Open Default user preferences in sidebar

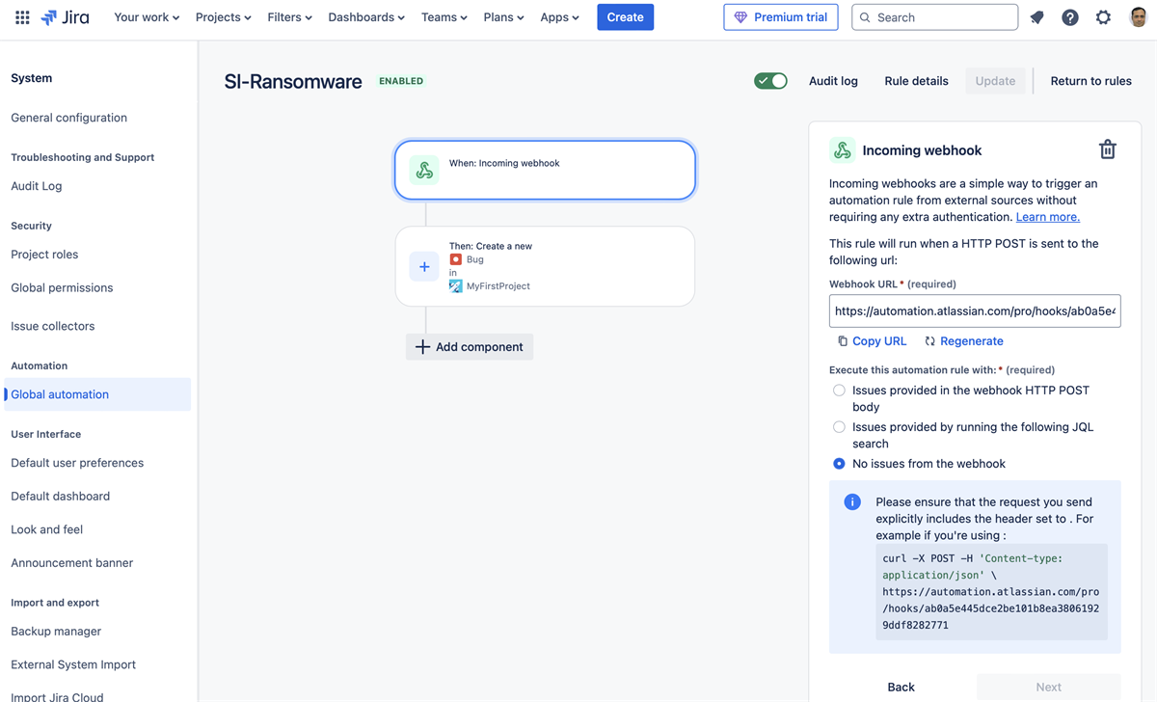click(x=77, y=463)
